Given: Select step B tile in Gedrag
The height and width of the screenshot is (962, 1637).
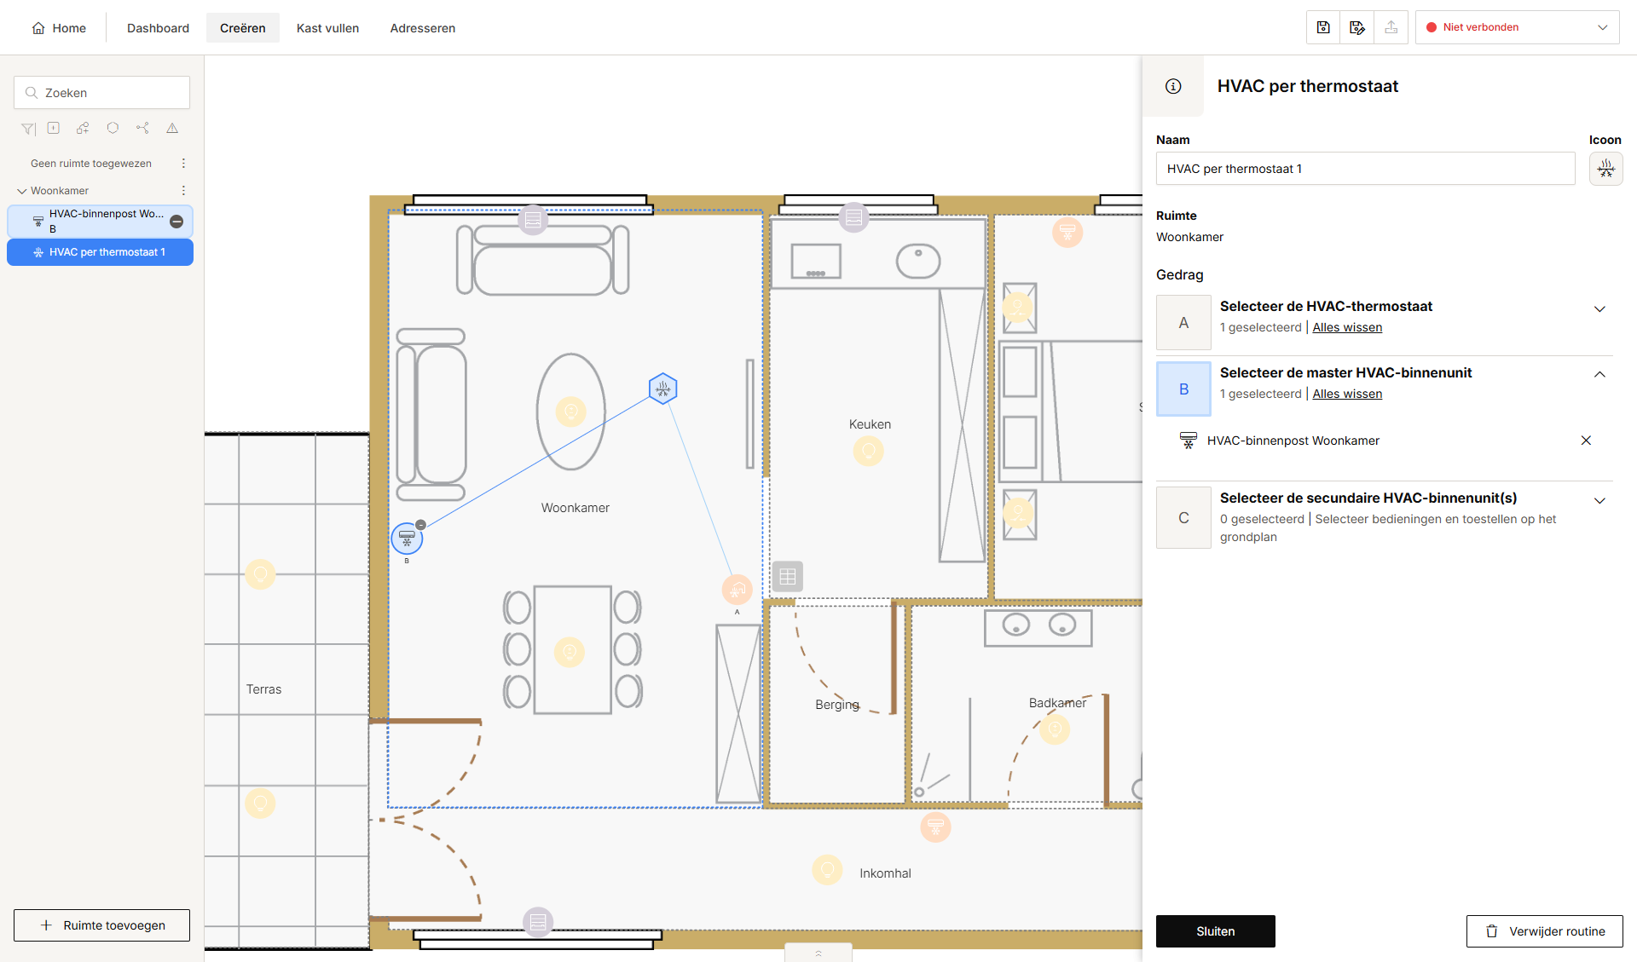Looking at the screenshot, I should click(1183, 389).
